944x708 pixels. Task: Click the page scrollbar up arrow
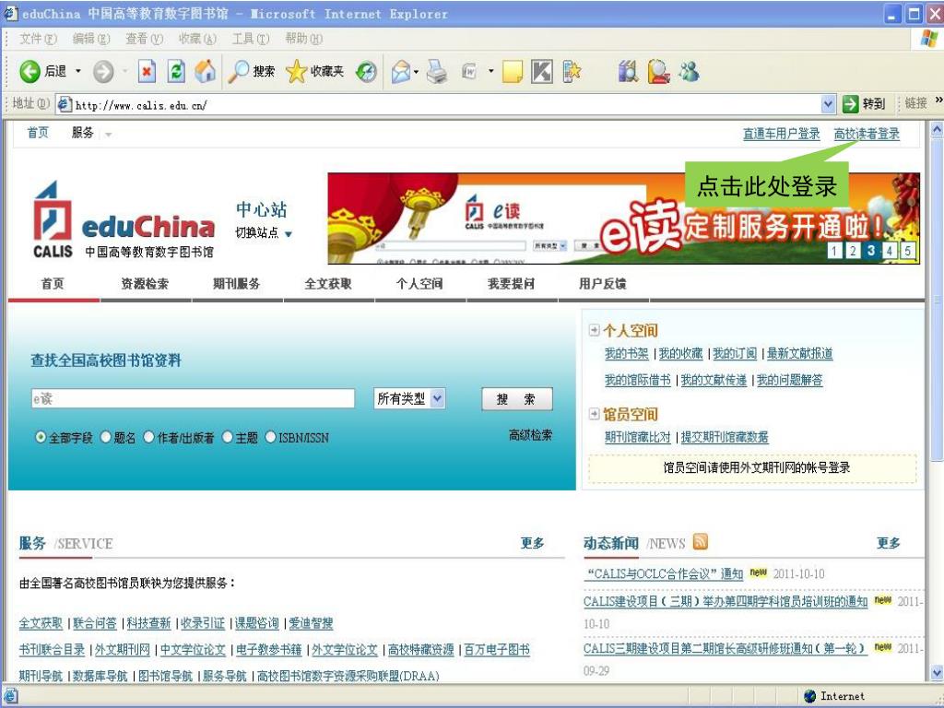937,129
